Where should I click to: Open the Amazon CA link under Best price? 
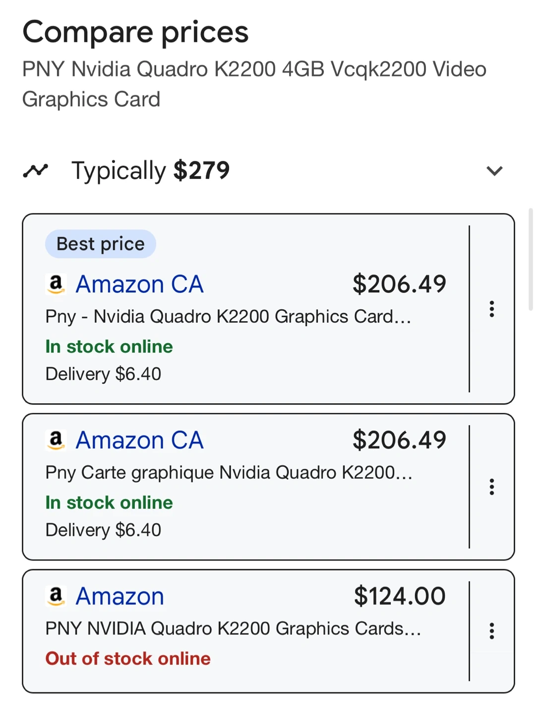[139, 285]
